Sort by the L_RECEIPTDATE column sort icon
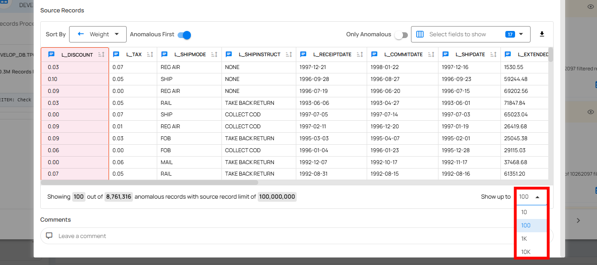This screenshot has height=265, width=597. [360, 54]
